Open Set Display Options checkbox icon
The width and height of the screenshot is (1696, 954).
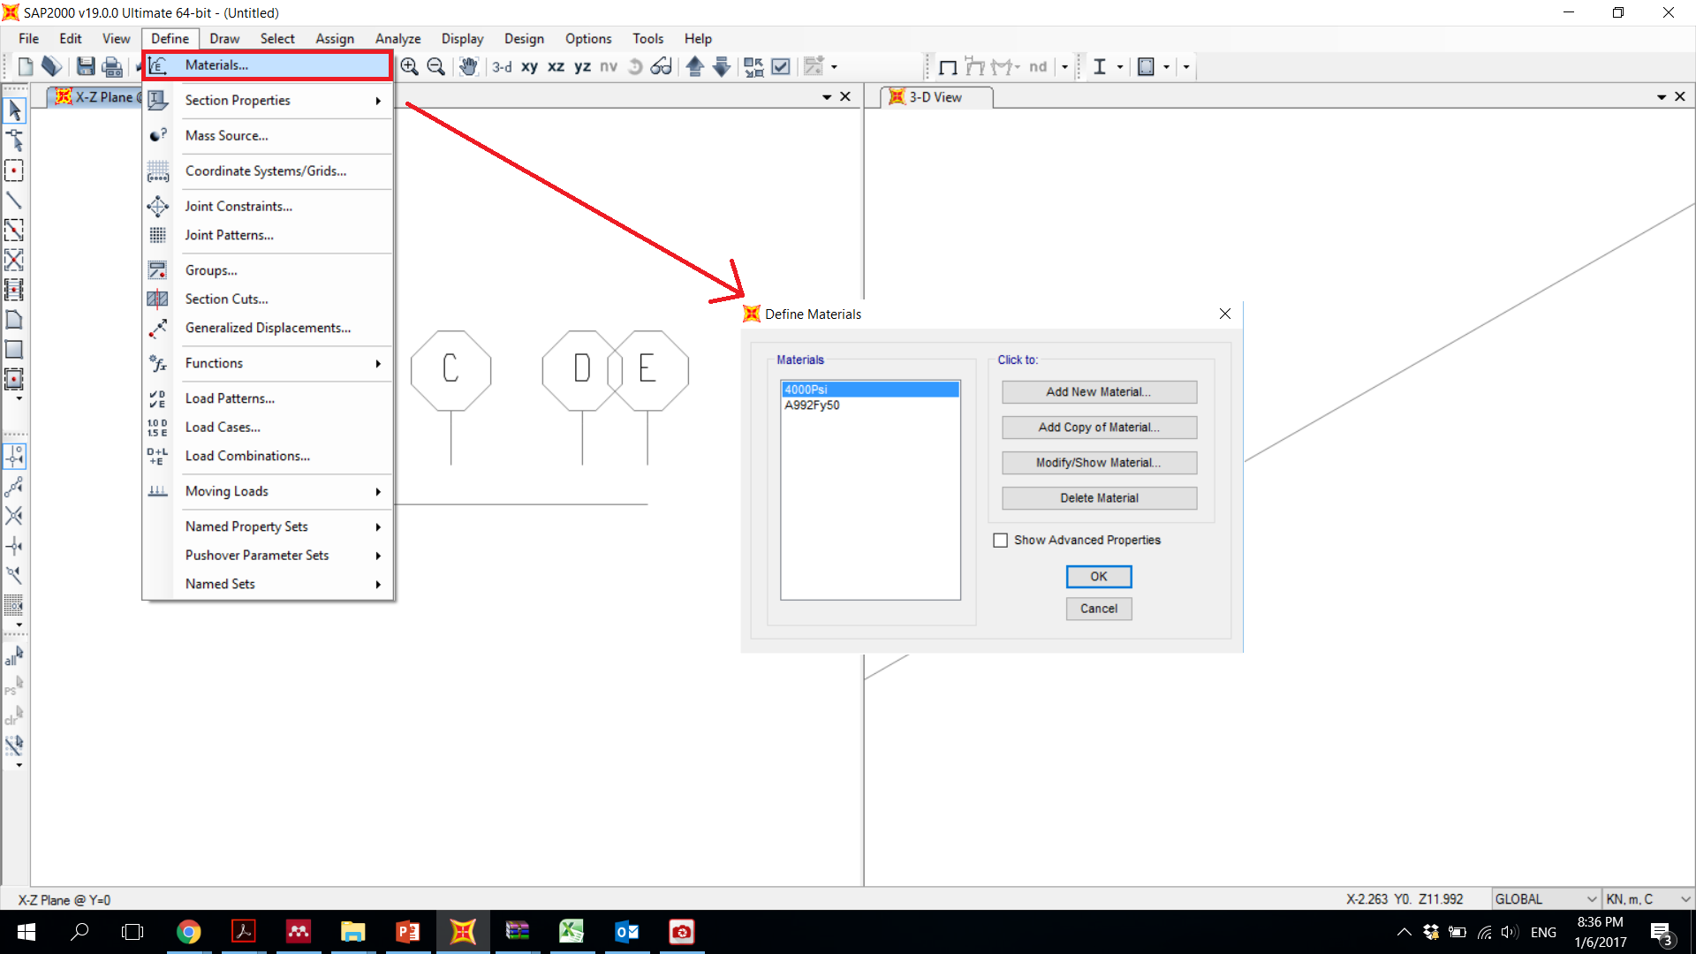[x=781, y=66]
